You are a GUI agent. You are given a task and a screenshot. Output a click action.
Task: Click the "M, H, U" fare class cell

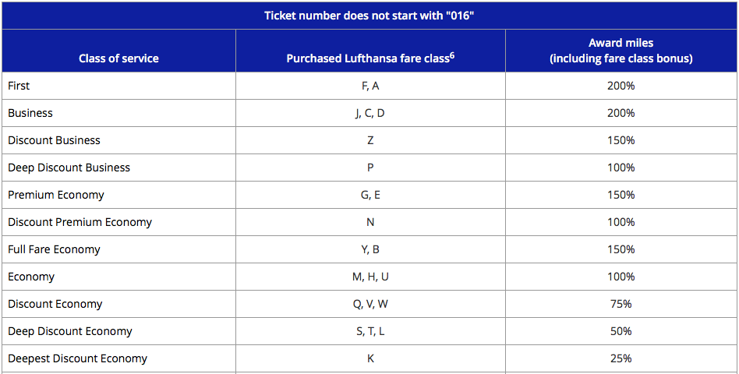click(x=370, y=277)
